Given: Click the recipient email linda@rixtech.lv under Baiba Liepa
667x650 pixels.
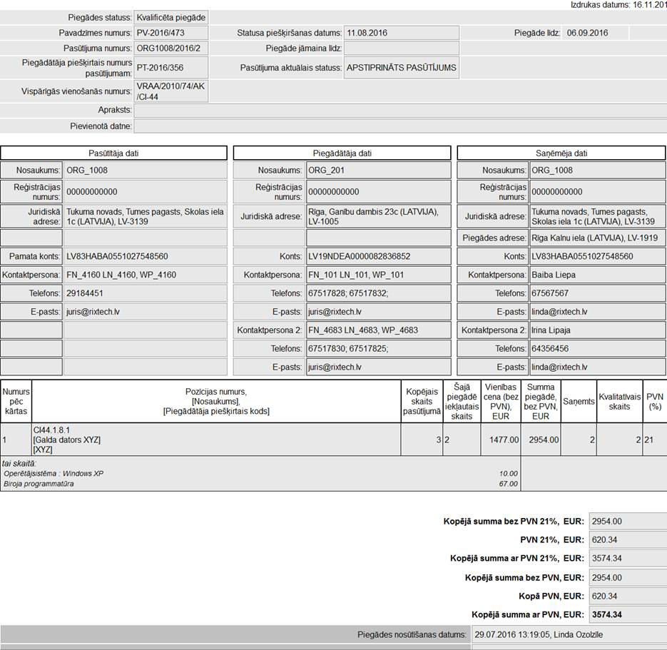Looking at the screenshot, I should [597, 312].
